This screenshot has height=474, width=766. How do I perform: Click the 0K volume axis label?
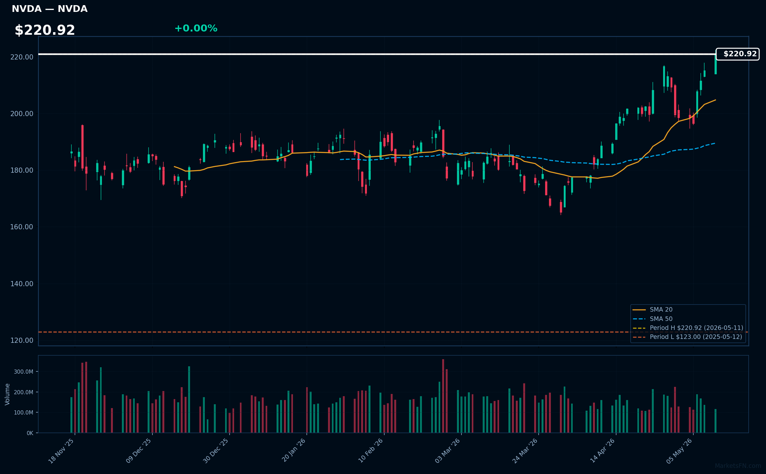click(x=30, y=433)
